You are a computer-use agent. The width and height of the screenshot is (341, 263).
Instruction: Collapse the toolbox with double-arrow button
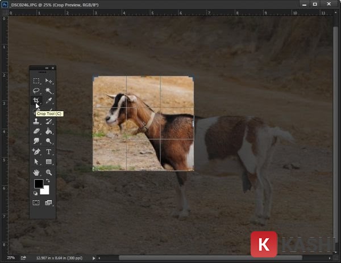[47, 68]
